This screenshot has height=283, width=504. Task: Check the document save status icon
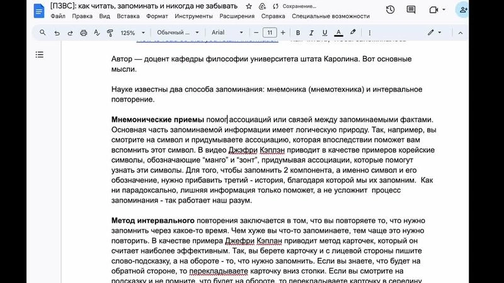point(275,6)
